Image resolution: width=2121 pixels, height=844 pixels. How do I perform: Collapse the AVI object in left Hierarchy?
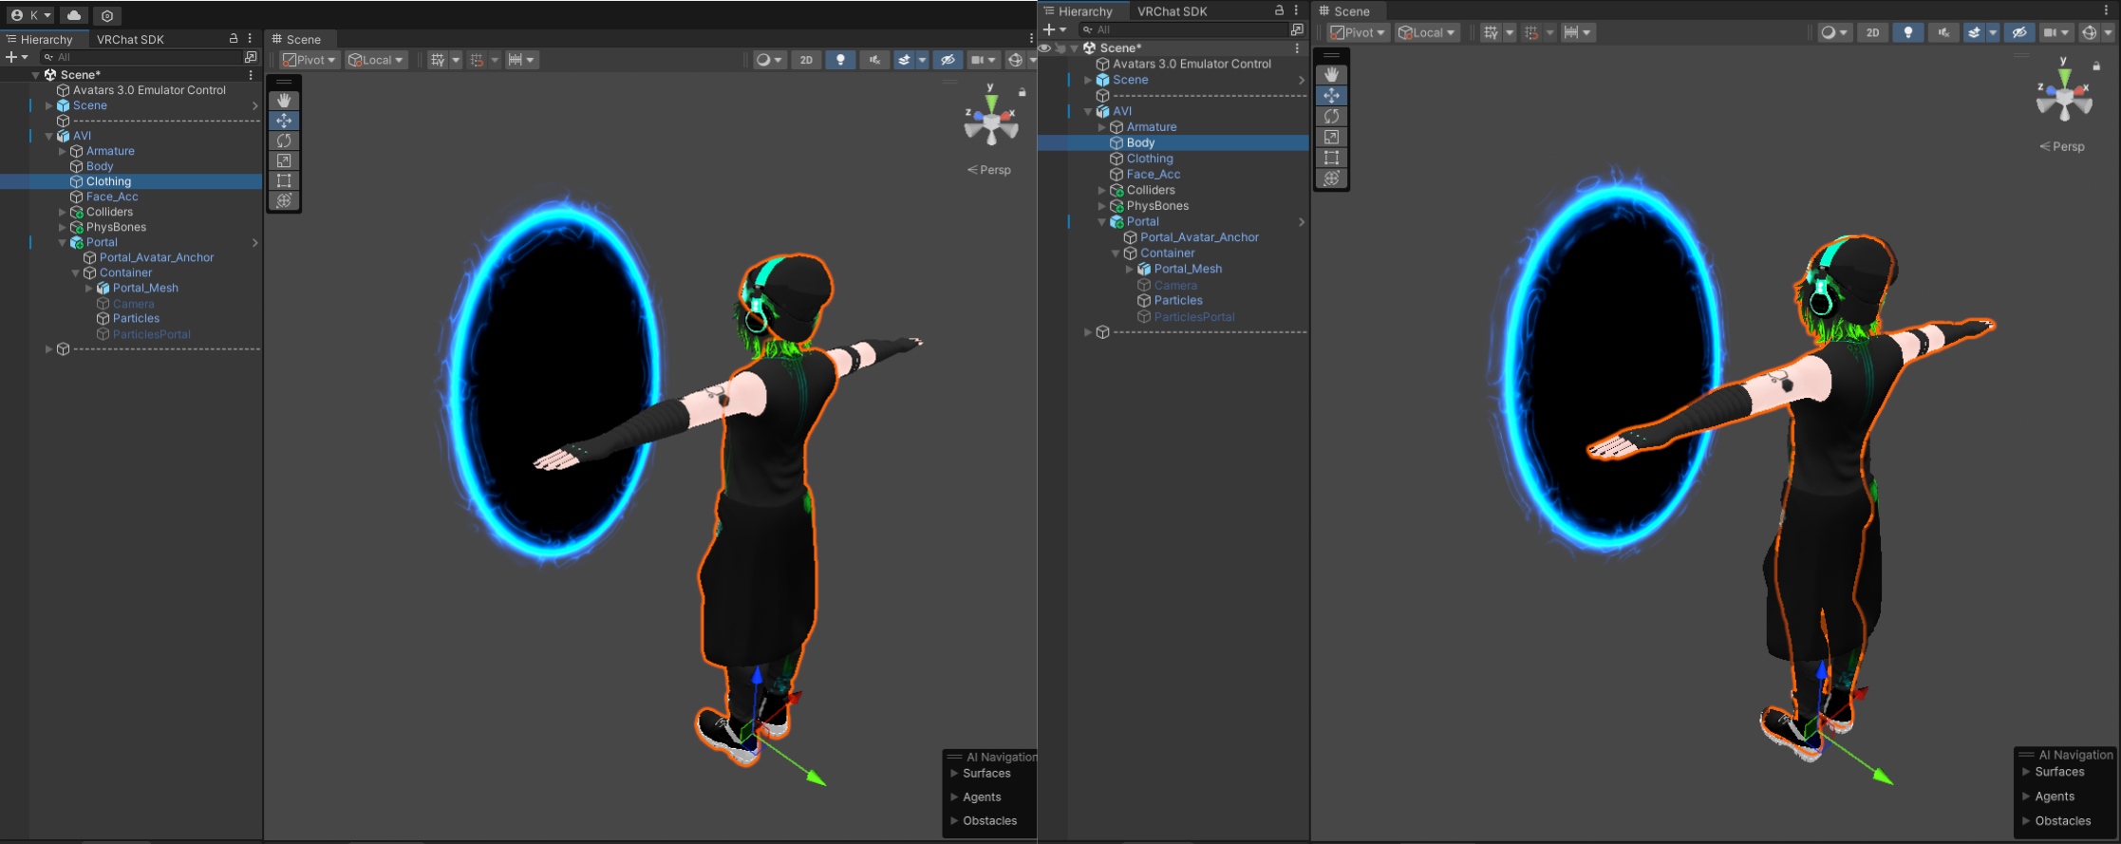point(49,136)
